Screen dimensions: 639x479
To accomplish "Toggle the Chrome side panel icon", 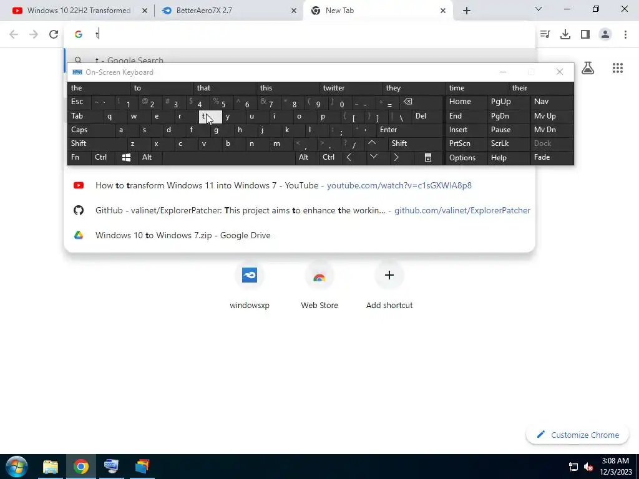I will point(585,34).
